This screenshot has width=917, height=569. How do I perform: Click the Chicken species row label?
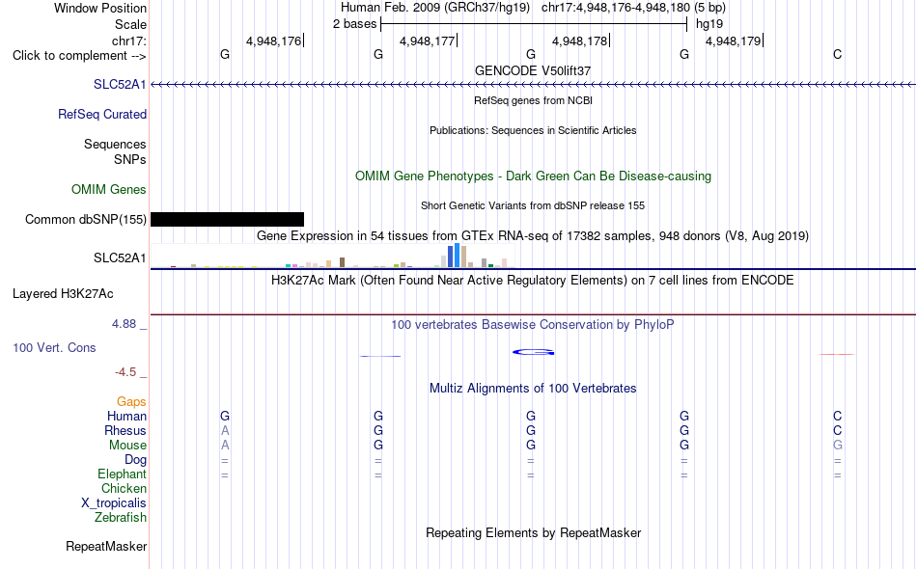[x=124, y=488]
